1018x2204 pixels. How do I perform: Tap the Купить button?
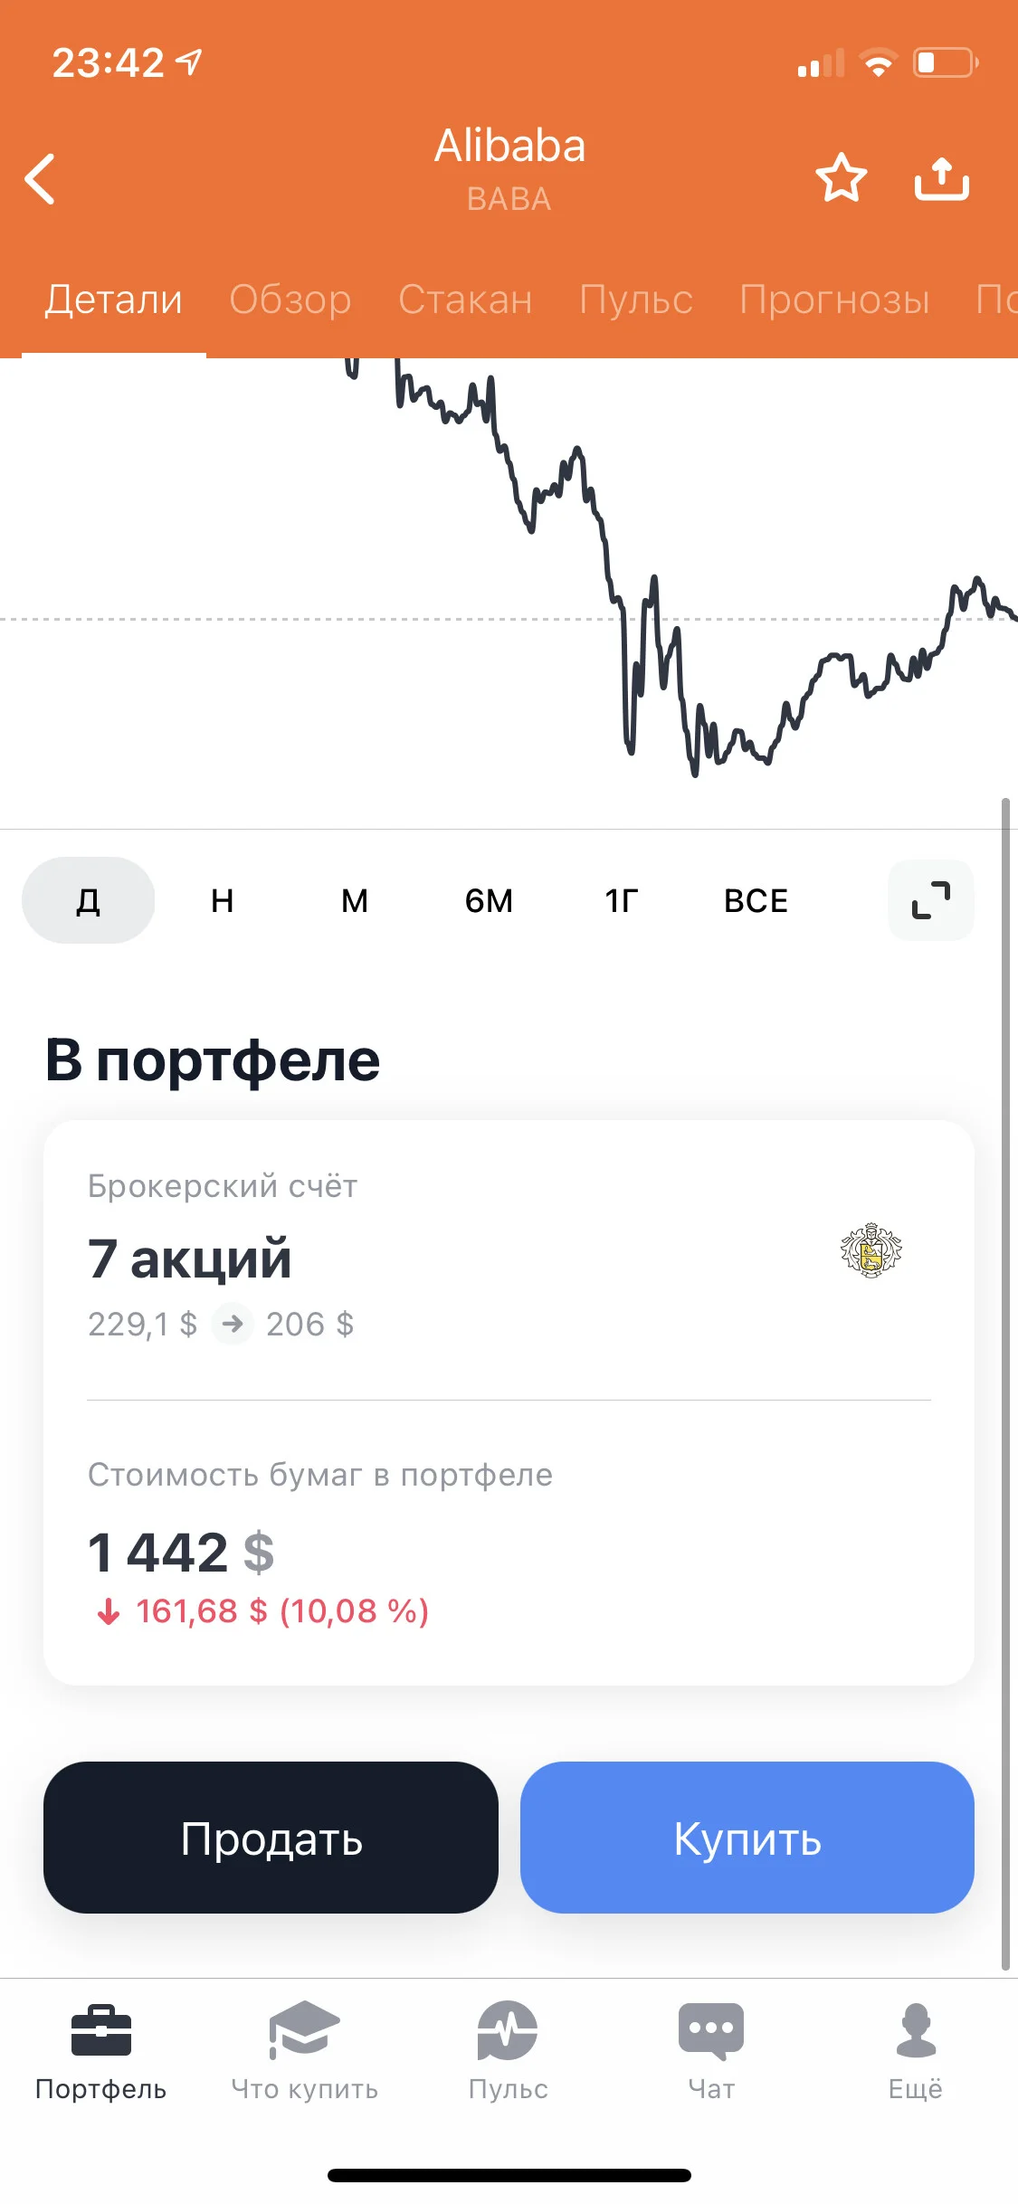coord(747,1838)
